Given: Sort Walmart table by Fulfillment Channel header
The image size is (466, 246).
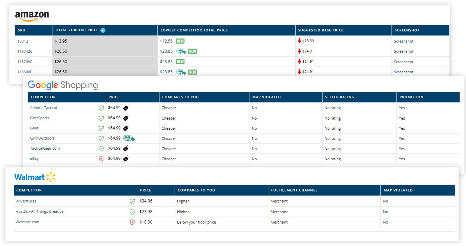Looking at the screenshot, I should 294,190.
